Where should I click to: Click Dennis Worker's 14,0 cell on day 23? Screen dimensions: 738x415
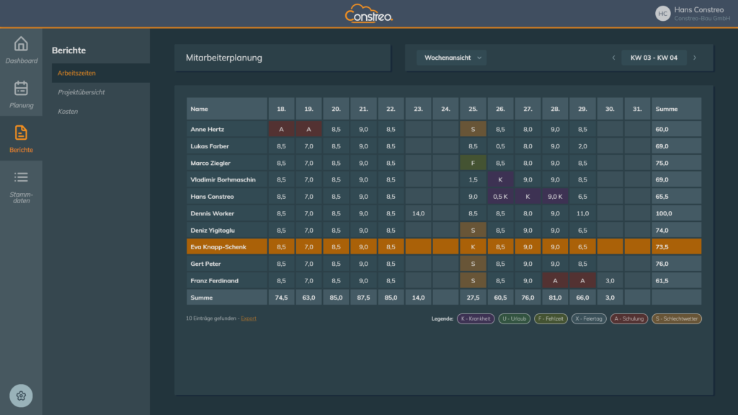click(419, 213)
